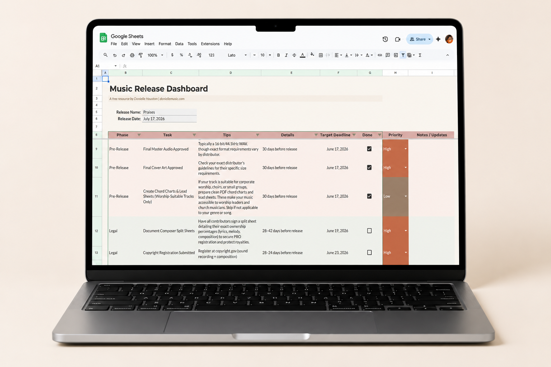Open the Data menu

[179, 44]
